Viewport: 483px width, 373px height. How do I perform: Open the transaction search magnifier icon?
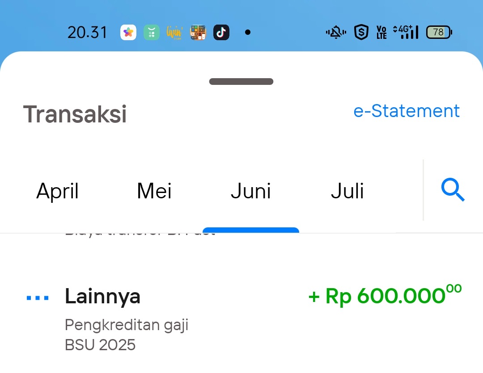click(x=453, y=190)
